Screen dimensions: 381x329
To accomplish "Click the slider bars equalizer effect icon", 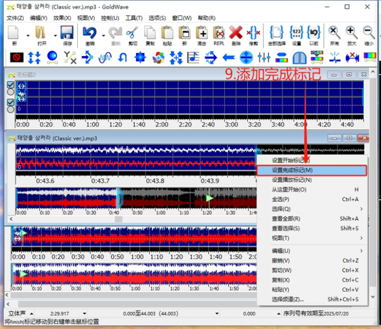I will coord(264,58).
